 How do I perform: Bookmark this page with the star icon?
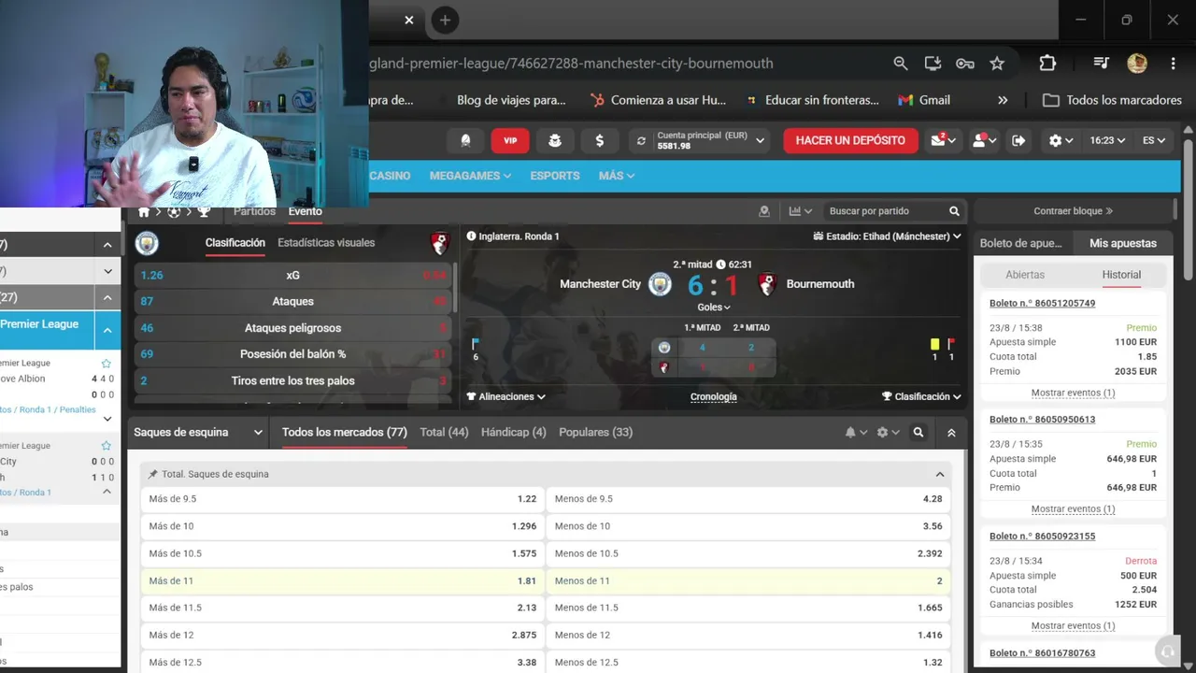point(997,64)
